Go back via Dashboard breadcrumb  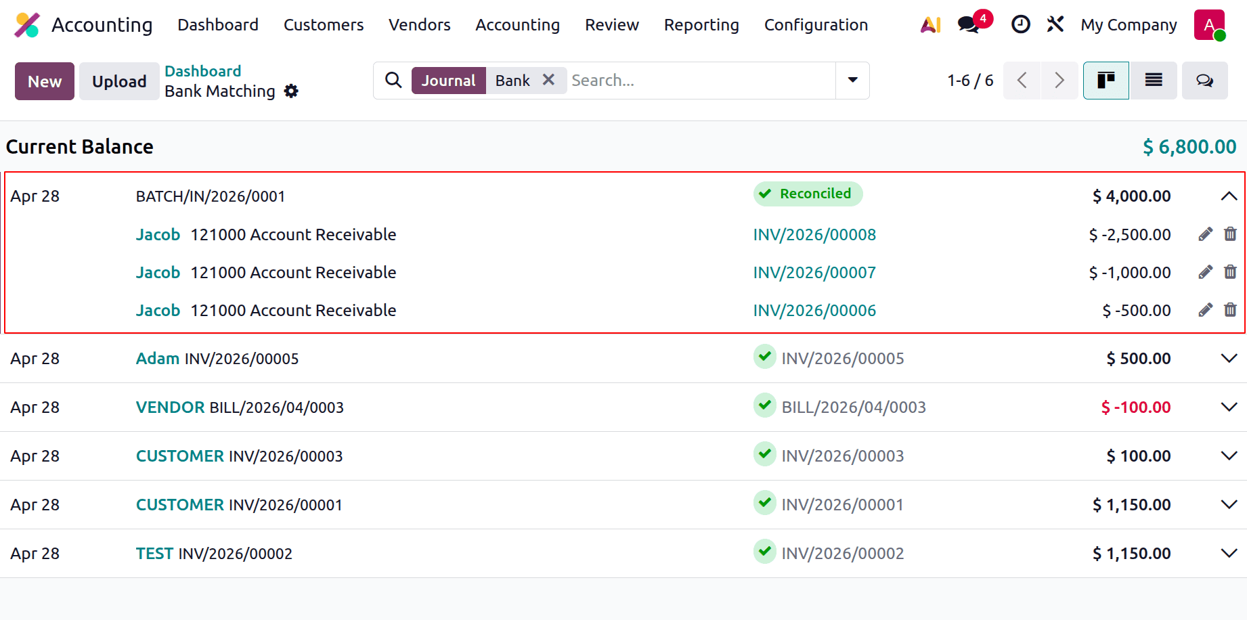tap(202, 71)
